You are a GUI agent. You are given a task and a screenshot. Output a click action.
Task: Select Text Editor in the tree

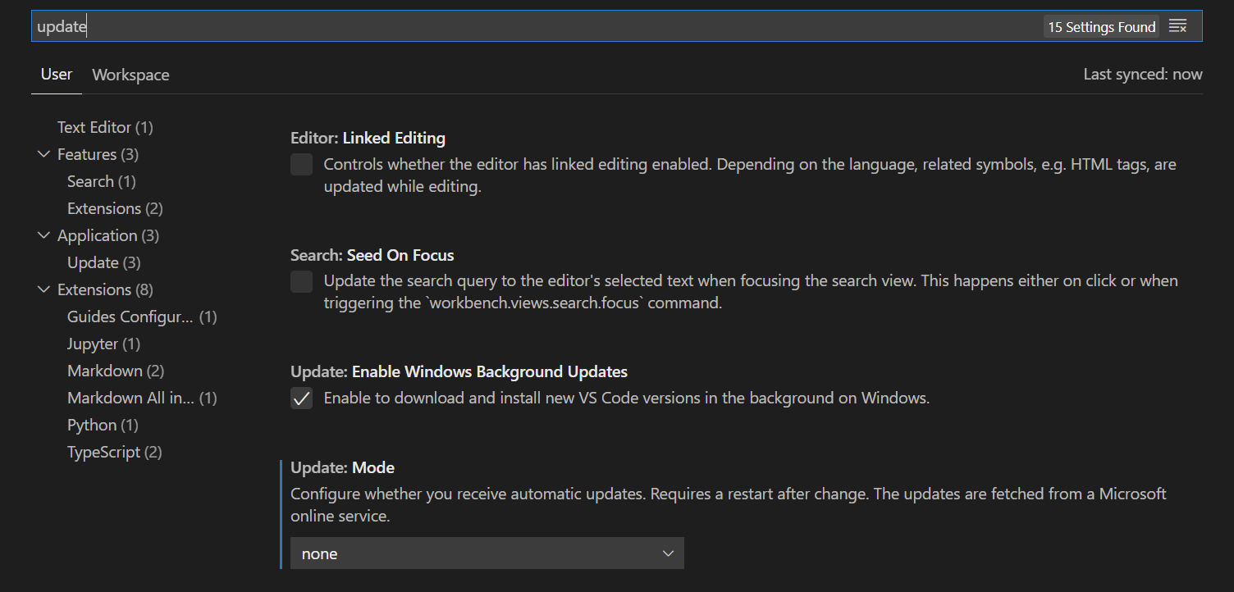click(105, 127)
